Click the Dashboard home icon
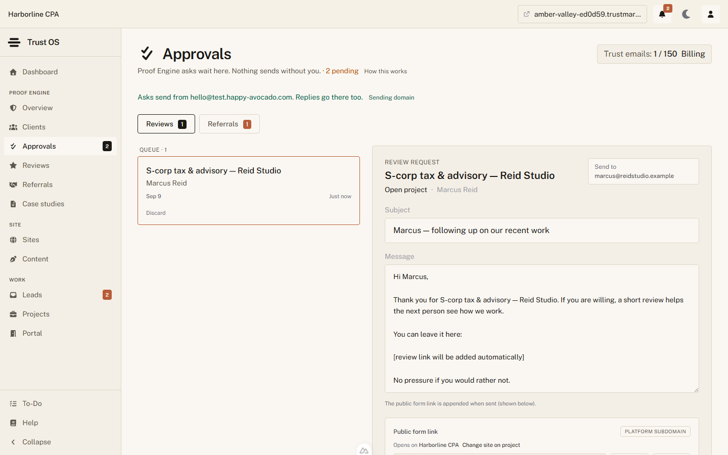728x455 pixels. [x=13, y=72]
